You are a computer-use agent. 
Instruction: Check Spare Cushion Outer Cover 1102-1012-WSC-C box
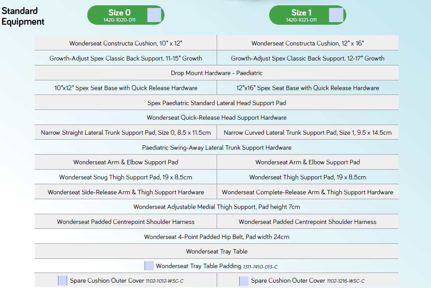pyautogui.click(x=63, y=280)
